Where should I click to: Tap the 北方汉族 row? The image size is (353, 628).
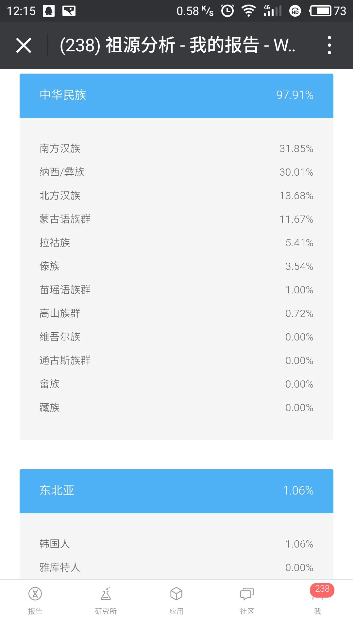pos(176,196)
